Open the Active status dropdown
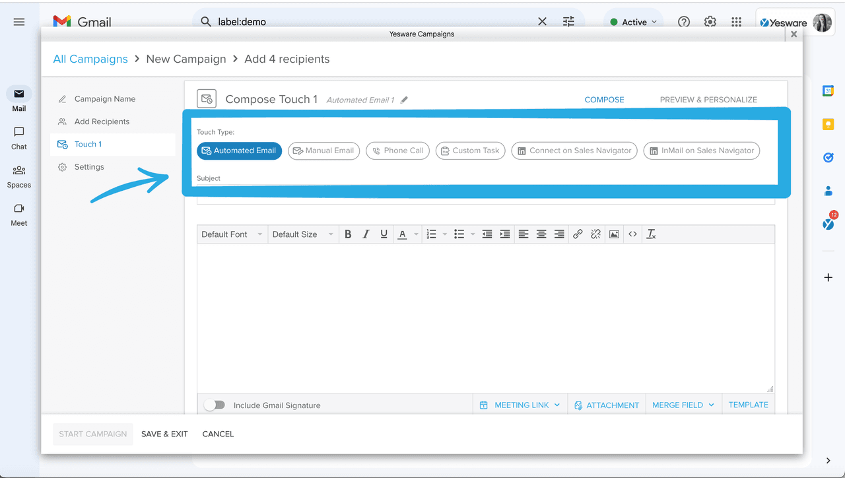 [x=634, y=22]
